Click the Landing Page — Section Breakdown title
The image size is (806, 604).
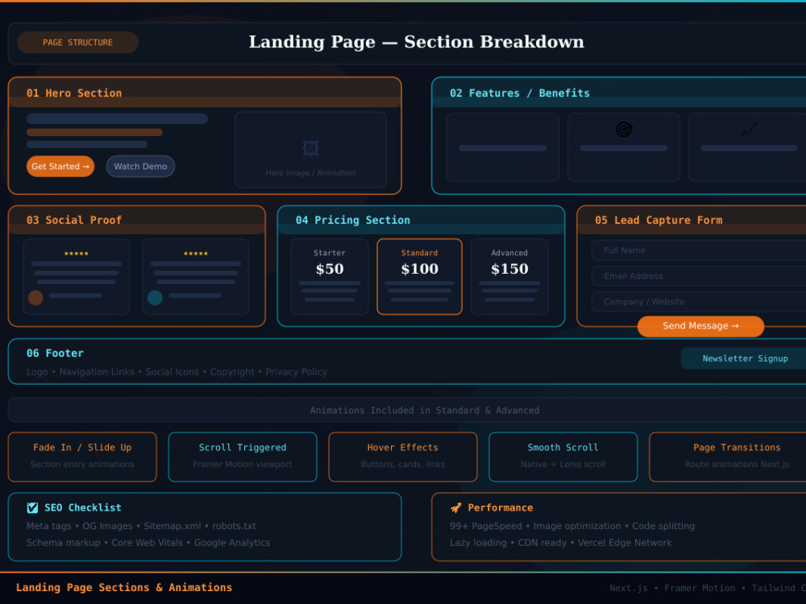pos(417,42)
